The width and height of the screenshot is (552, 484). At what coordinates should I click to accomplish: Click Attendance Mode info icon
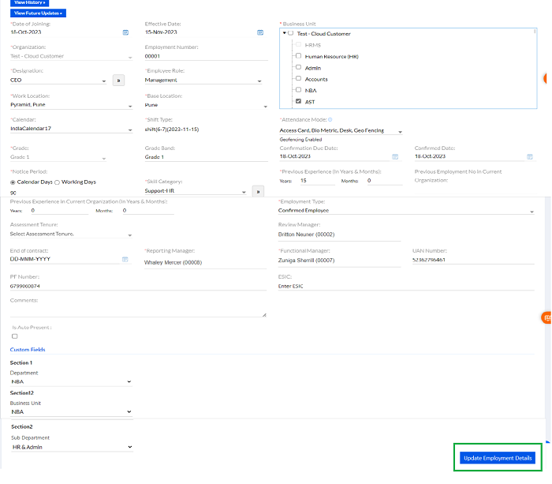point(330,119)
